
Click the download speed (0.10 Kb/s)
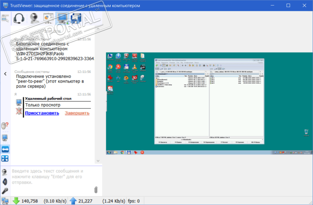pyautogui.click(x=55, y=201)
